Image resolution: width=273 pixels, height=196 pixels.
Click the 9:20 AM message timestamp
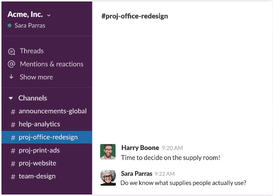(172, 148)
